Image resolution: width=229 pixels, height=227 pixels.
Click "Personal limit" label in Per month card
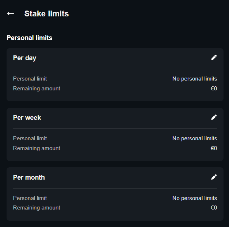(30, 198)
